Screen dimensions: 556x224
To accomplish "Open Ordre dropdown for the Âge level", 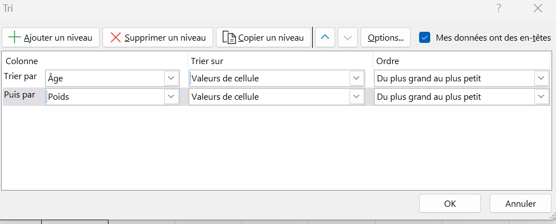I will tap(540, 79).
